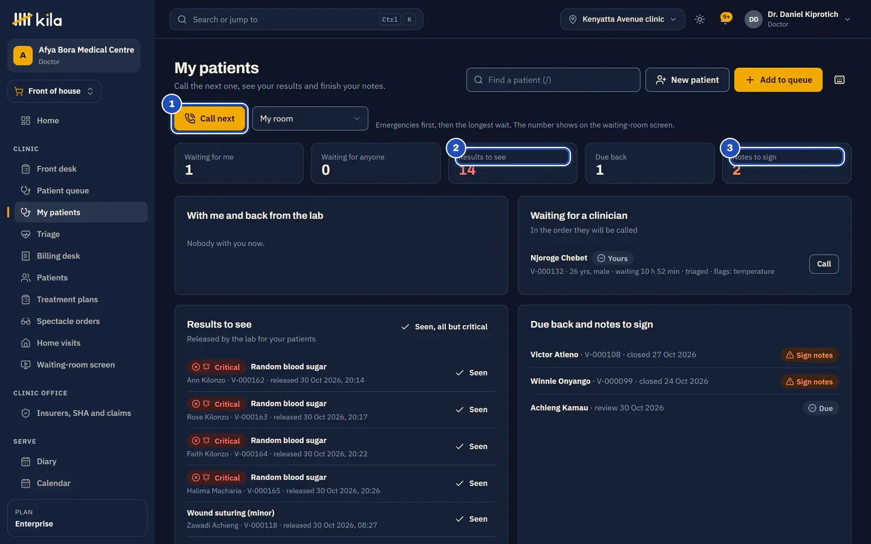The image size is (871, 544).
Task: Open the Calendar page
Action: (81, 483)
